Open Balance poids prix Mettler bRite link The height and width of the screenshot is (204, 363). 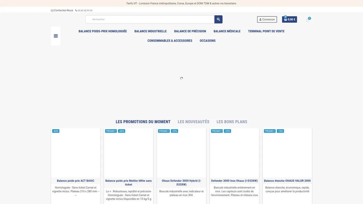pos(128,182)
